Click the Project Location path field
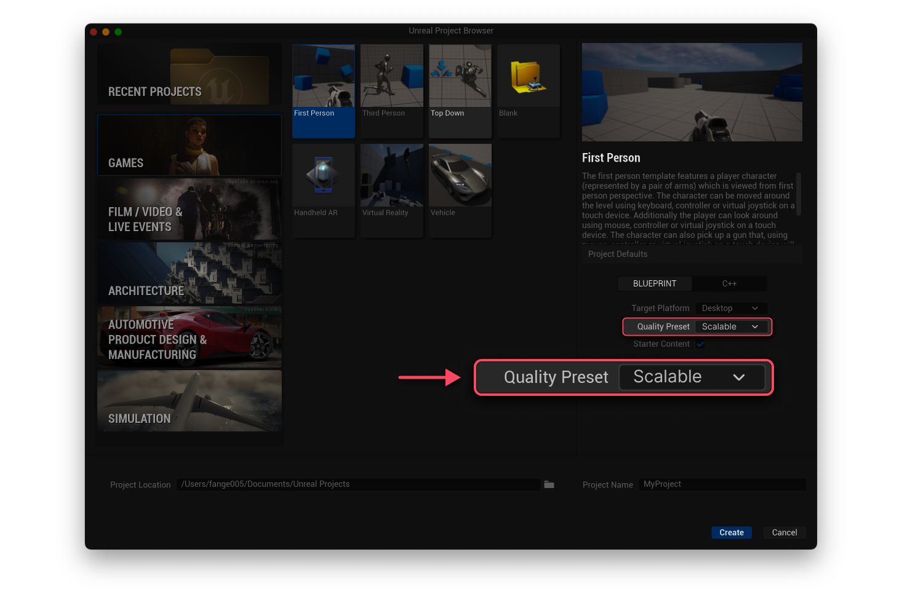 pos(359,484)
